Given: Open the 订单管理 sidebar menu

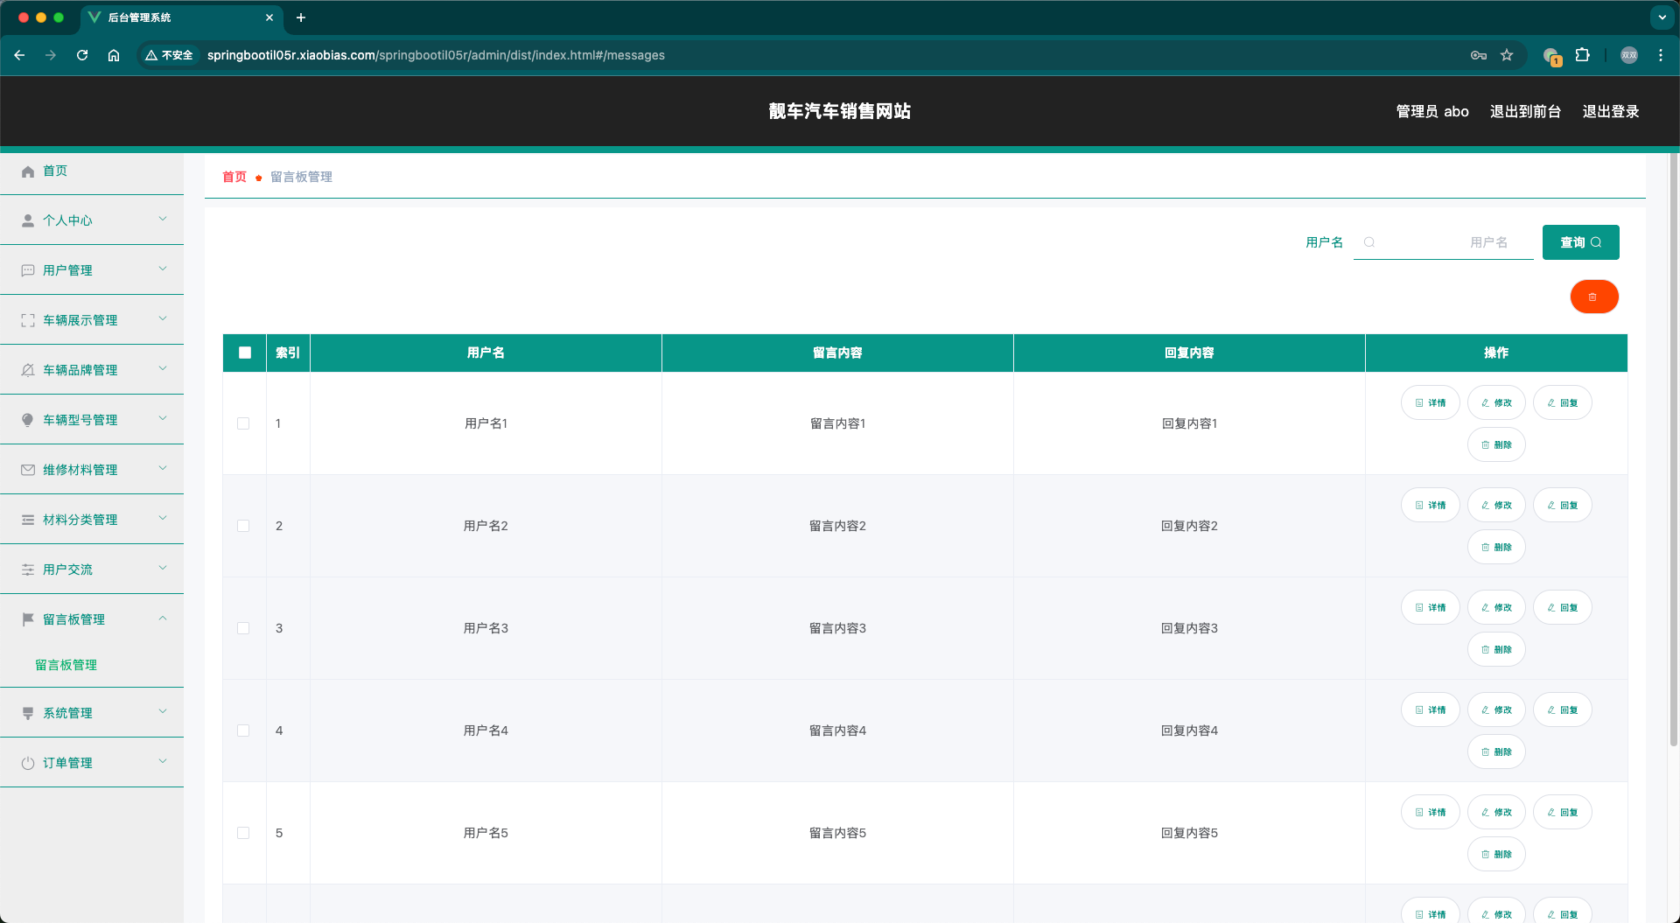Looking at the screenshot, I should [x=92, y=763].
